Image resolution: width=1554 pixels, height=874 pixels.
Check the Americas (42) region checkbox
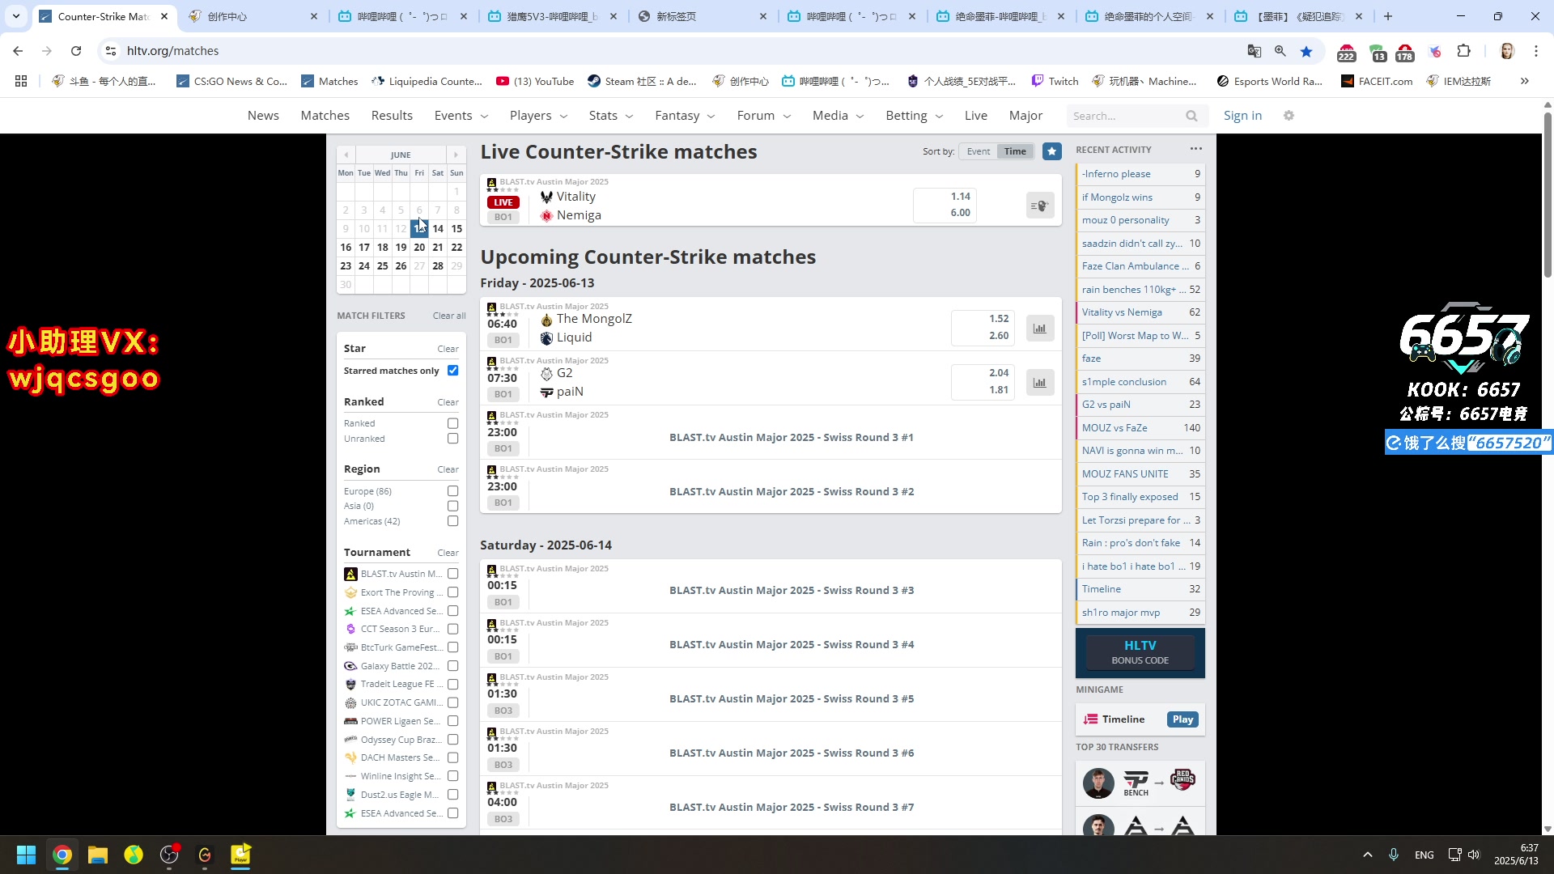[x=453, y=521]
